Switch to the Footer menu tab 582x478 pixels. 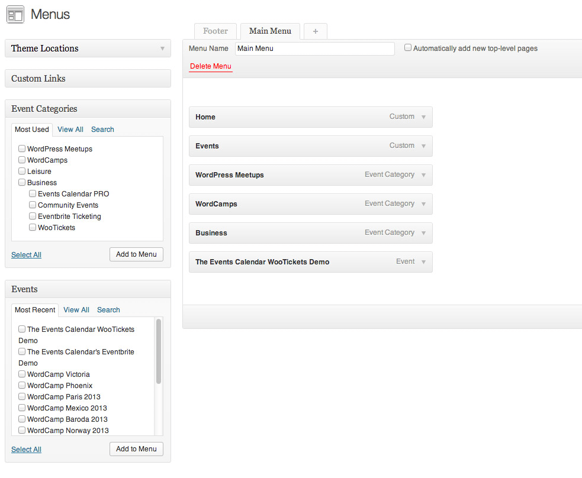[x=216, y=31]
